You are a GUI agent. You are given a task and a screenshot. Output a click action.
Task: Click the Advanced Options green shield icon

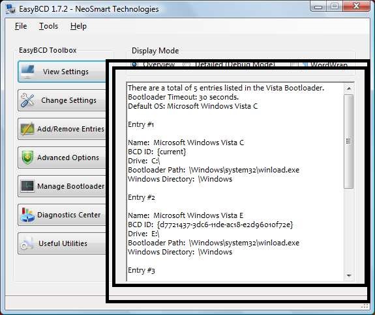coord(27,157)
